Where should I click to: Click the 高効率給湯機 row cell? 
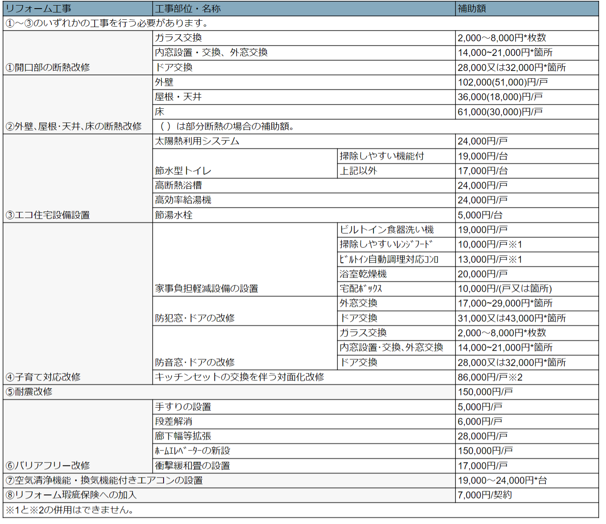(303, 200)
